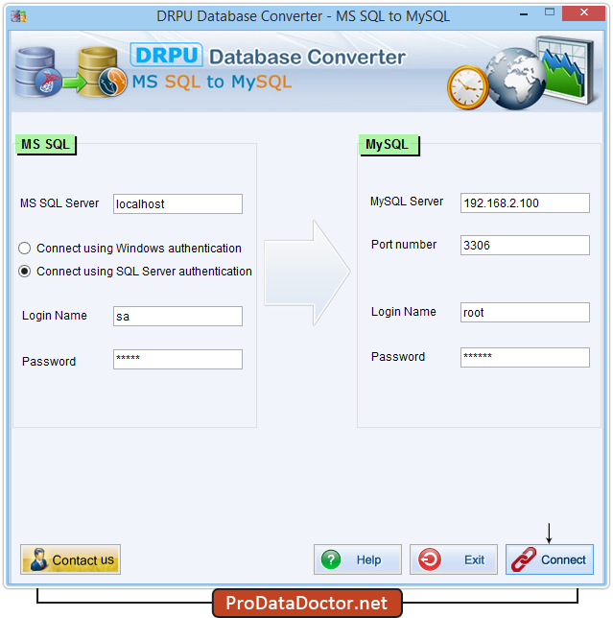613x618 pixels.
Task: Click the green question mark Help icon
Action: [x=331, y=559]
